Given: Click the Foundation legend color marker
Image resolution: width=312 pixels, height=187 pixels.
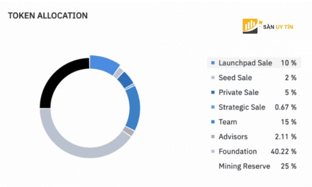Looking at the screenshot, I should point(212,152).
